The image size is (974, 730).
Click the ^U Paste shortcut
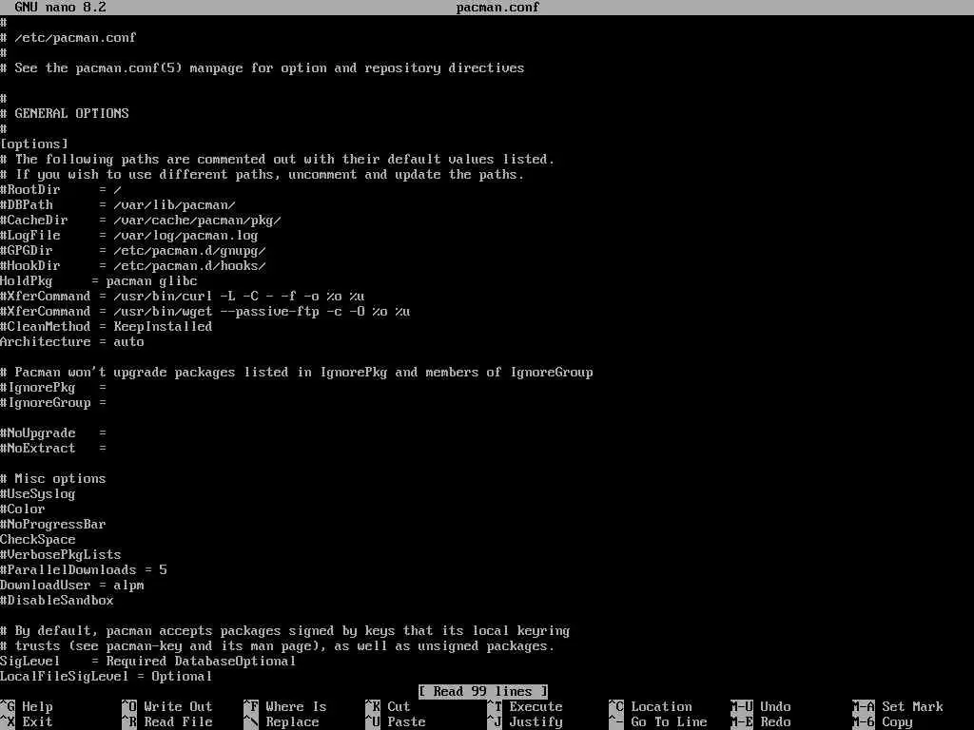pyautogui.click(x=396, y=722)
